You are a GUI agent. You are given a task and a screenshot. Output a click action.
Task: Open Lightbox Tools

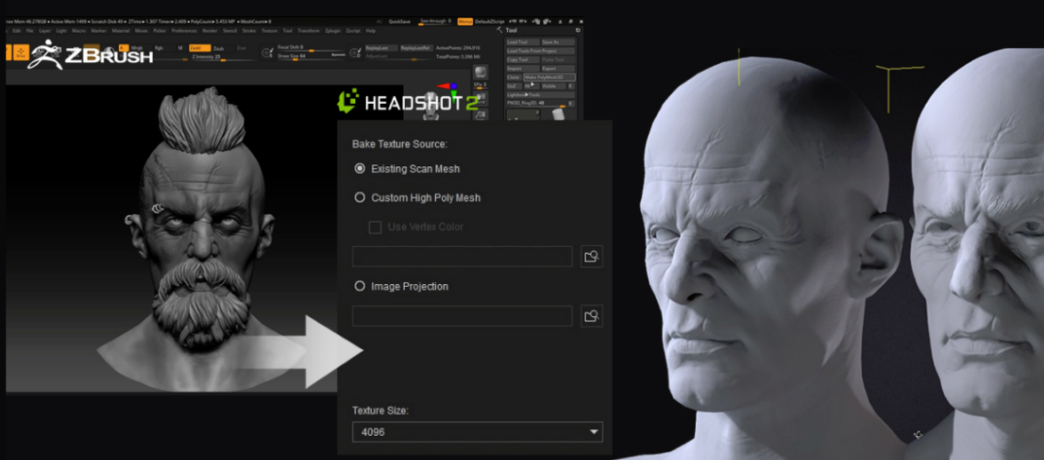(x=541, y=94)
